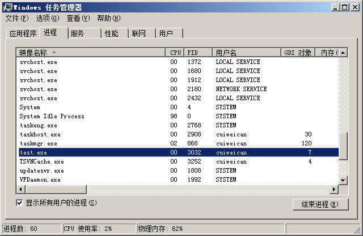Select the highlighted test.exe process row
This screenshot has height=236, width=363.
[179, 152]
